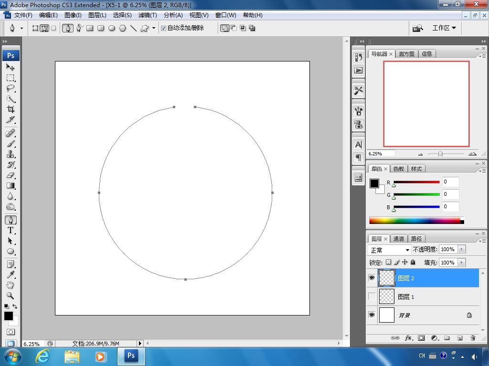Switch to the 路径 tab

pyautogui.click(x=416, y=239)
